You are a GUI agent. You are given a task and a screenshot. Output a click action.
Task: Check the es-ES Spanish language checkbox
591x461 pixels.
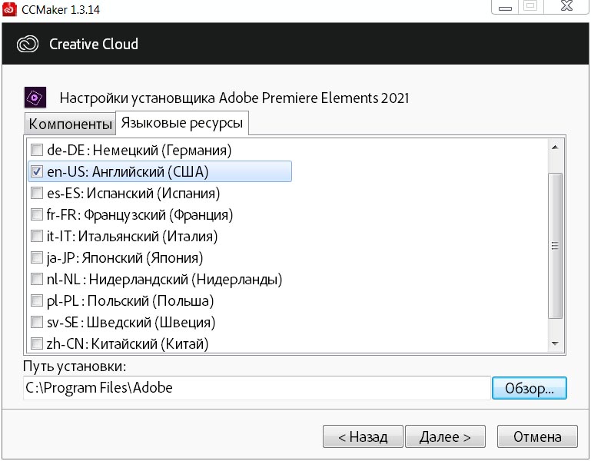tap(37, 193)
